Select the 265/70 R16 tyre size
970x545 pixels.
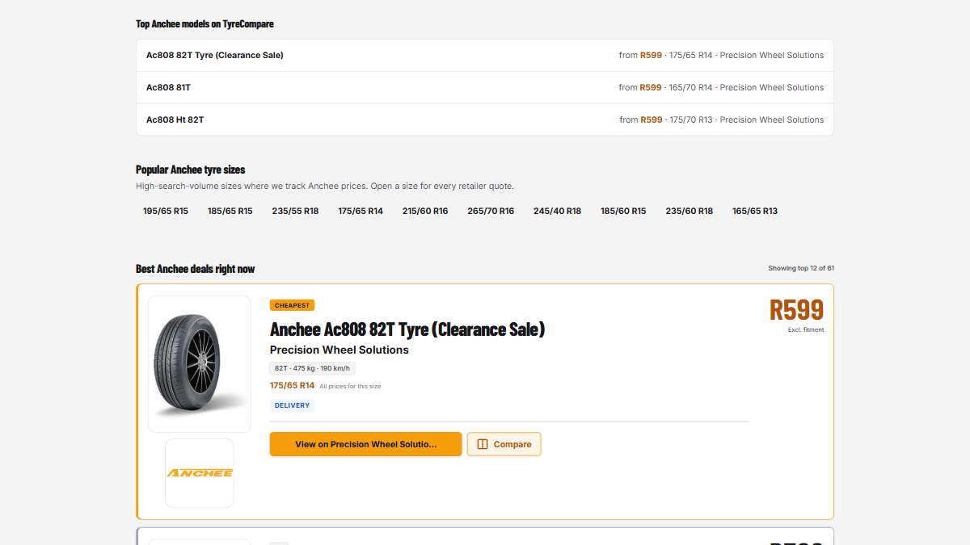[491, 211]
